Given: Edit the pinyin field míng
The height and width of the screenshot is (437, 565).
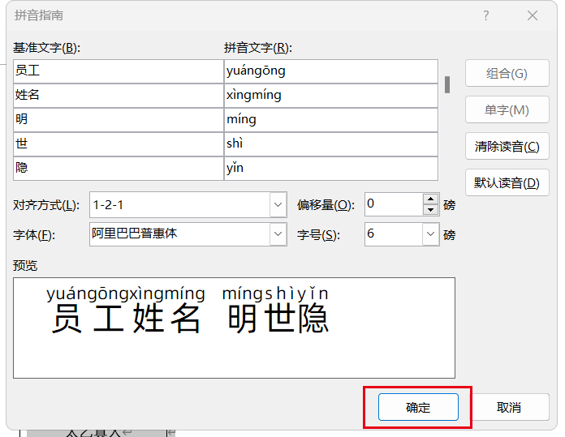Looking at the screenshot, I should pos(330,119).
